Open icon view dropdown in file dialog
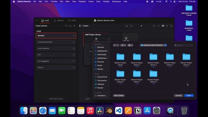Viewport: 208px width, 117px height. (123, 45)
